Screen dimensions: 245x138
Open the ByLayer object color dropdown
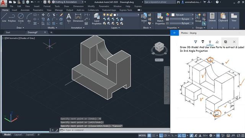[193, 15]
